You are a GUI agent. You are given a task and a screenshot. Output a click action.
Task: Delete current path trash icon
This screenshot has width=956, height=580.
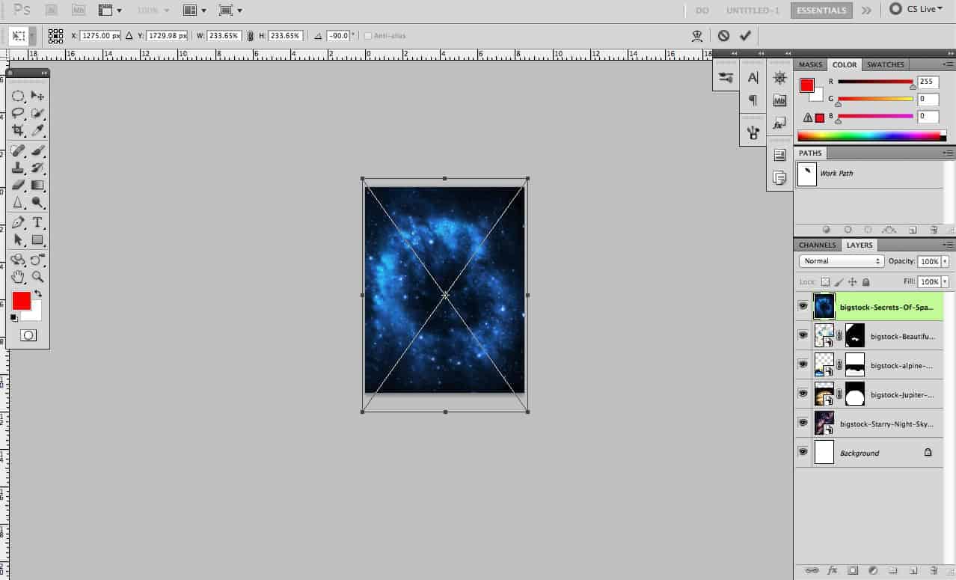[934, 230]
